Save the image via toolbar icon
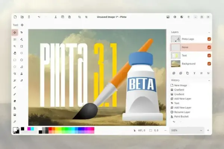This screenshot has width=224, height=149. point(29,17)
